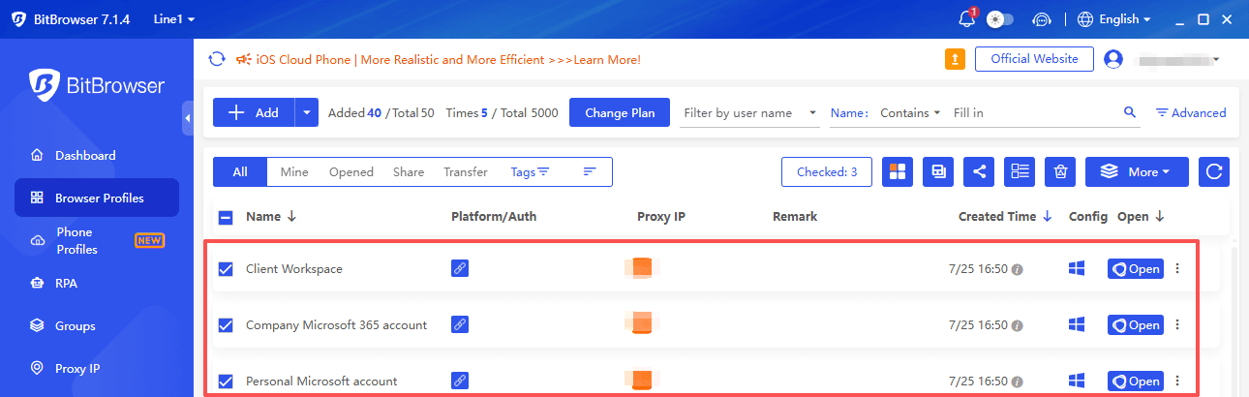Open the Filter by user name dropdown
Screen dimensions: 1249x397
tap(749, 113)
